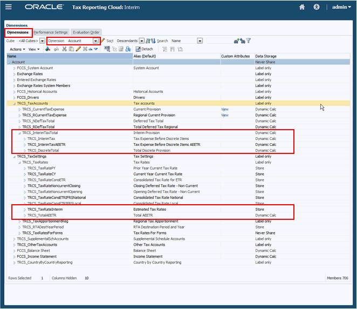Click the Show Usage icon

coord(107,49)
